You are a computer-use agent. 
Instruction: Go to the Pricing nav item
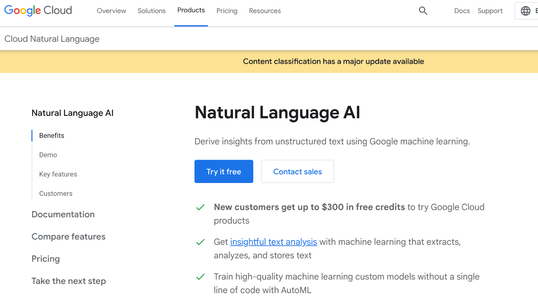pos(227,11)
